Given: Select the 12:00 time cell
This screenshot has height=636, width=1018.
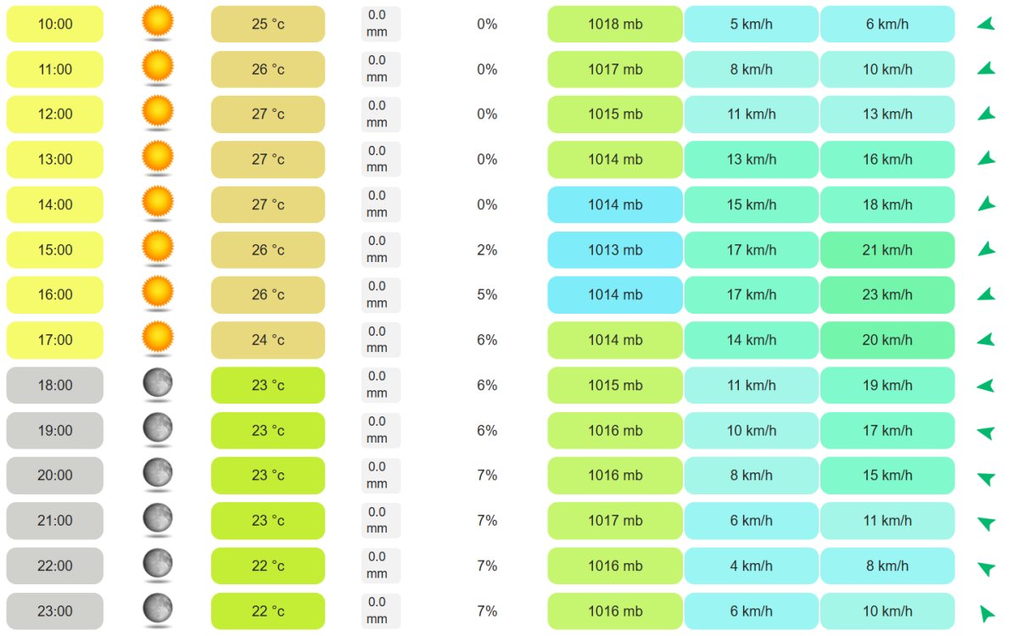Looking at the screenshot, I should coord(55,114).
